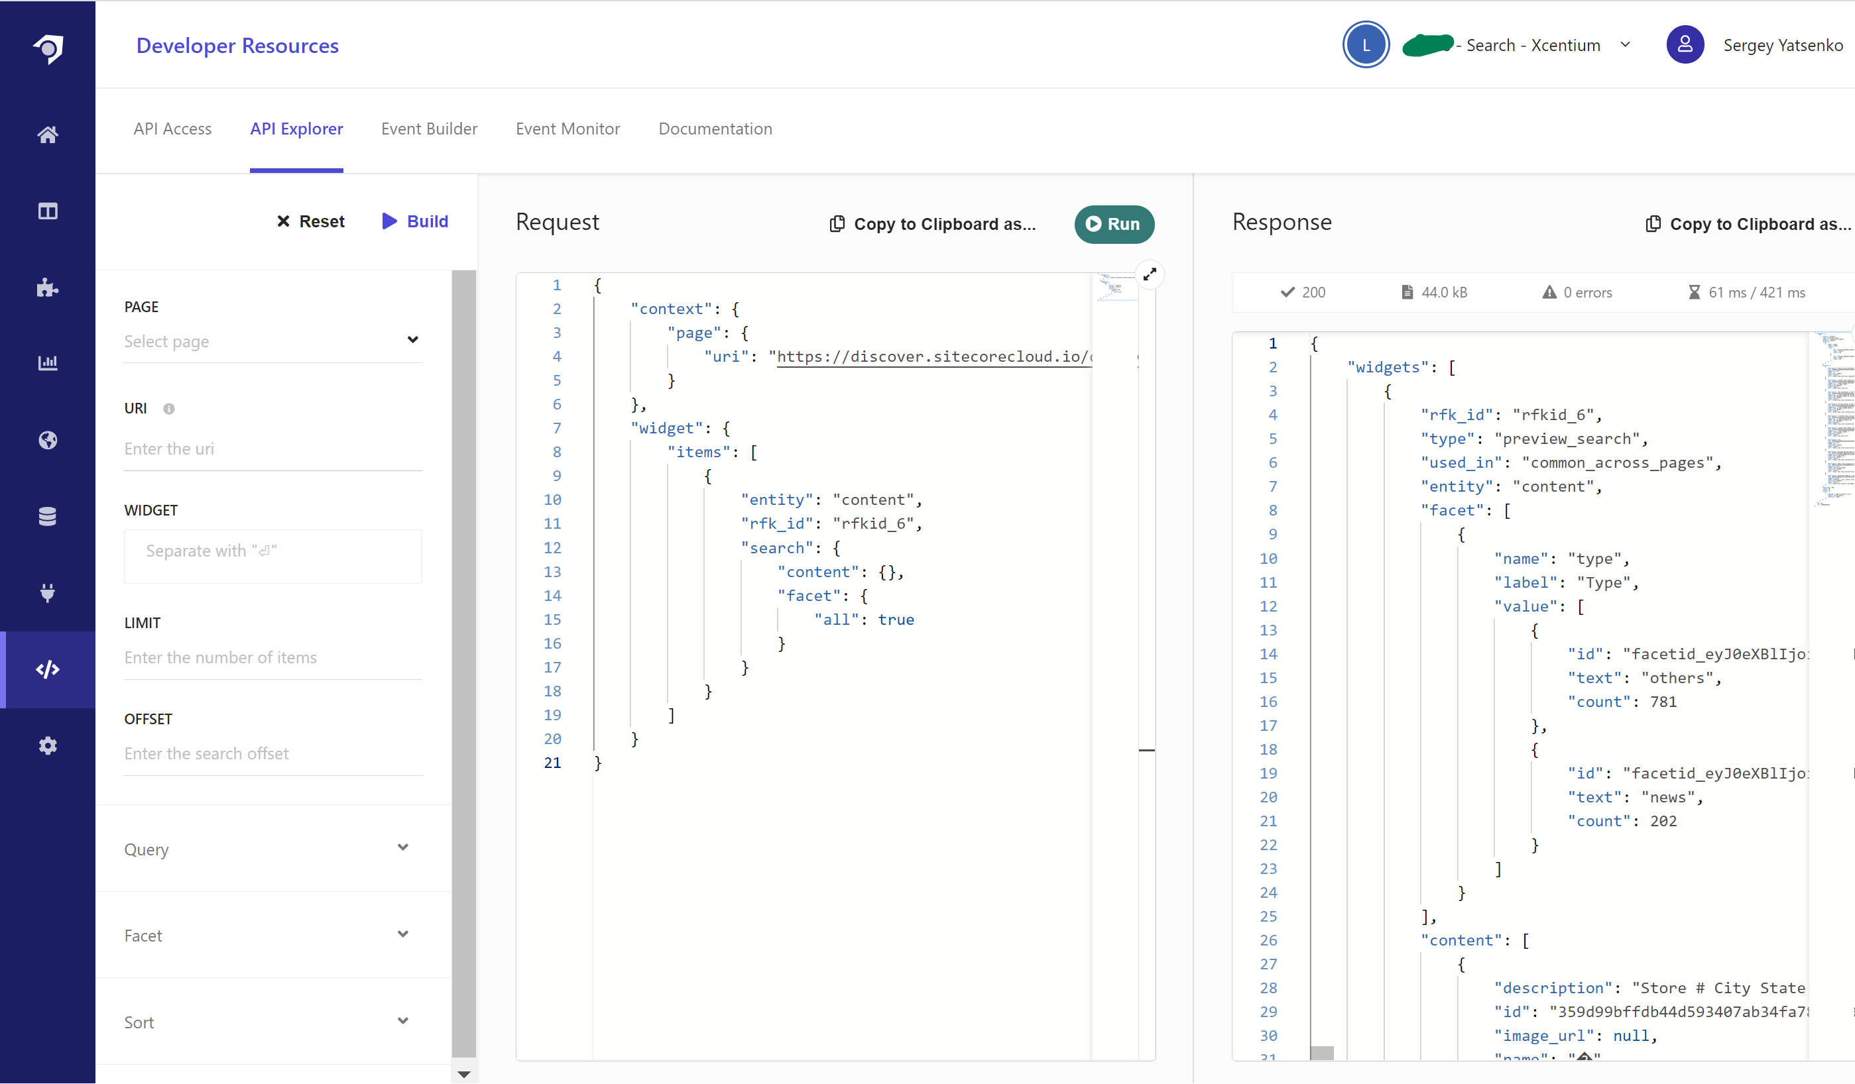Viewport: 1855px width, 1084px height.
Task: Run the request
Action: pyautogui.click(x=1114, y=224)
